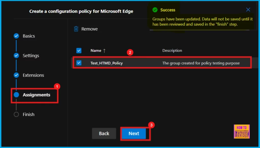Uncheck the Test_HTMD_Policy row checkbox
This screenshot has width=260, height=148.
(79, 63)
